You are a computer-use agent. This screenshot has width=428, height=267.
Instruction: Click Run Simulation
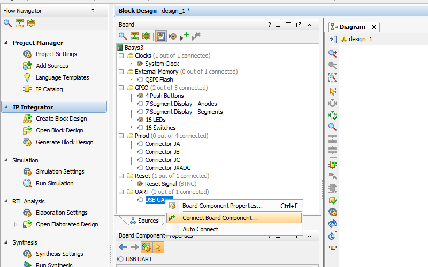click(x=55, y=183)
